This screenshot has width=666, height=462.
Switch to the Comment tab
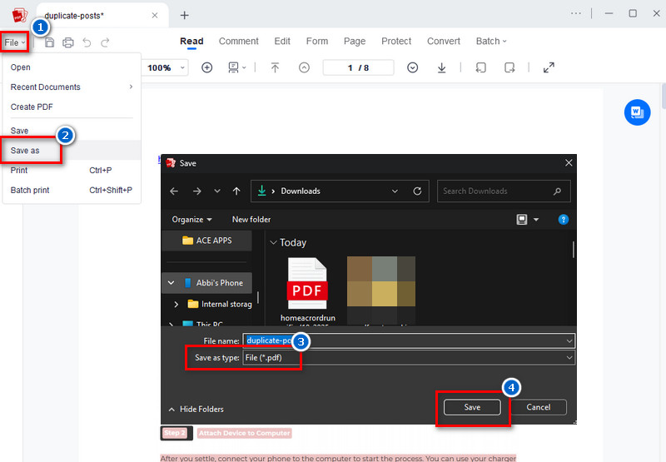(x=238, y=42)
